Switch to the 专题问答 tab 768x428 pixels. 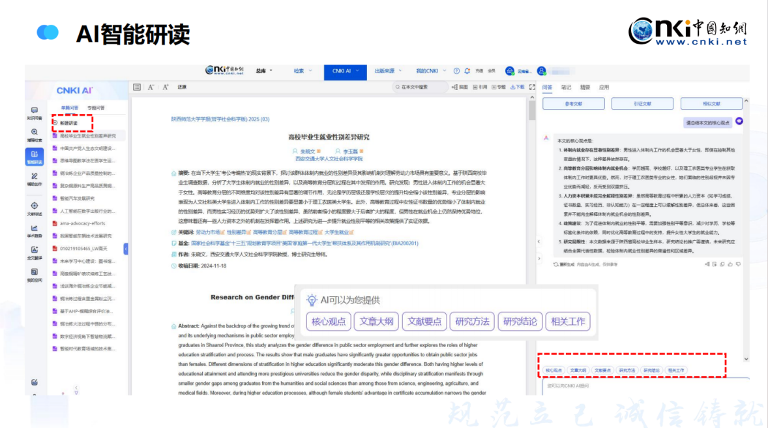pyautogui.click(x=96, y=108)
